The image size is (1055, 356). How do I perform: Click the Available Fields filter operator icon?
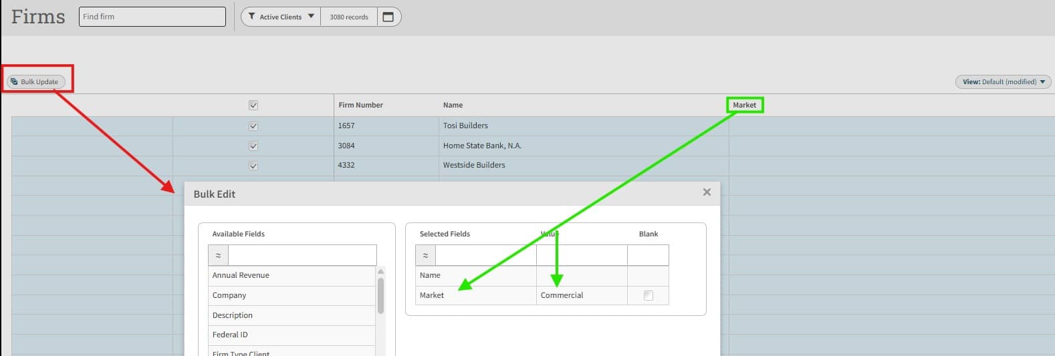[x=218, y=256]
